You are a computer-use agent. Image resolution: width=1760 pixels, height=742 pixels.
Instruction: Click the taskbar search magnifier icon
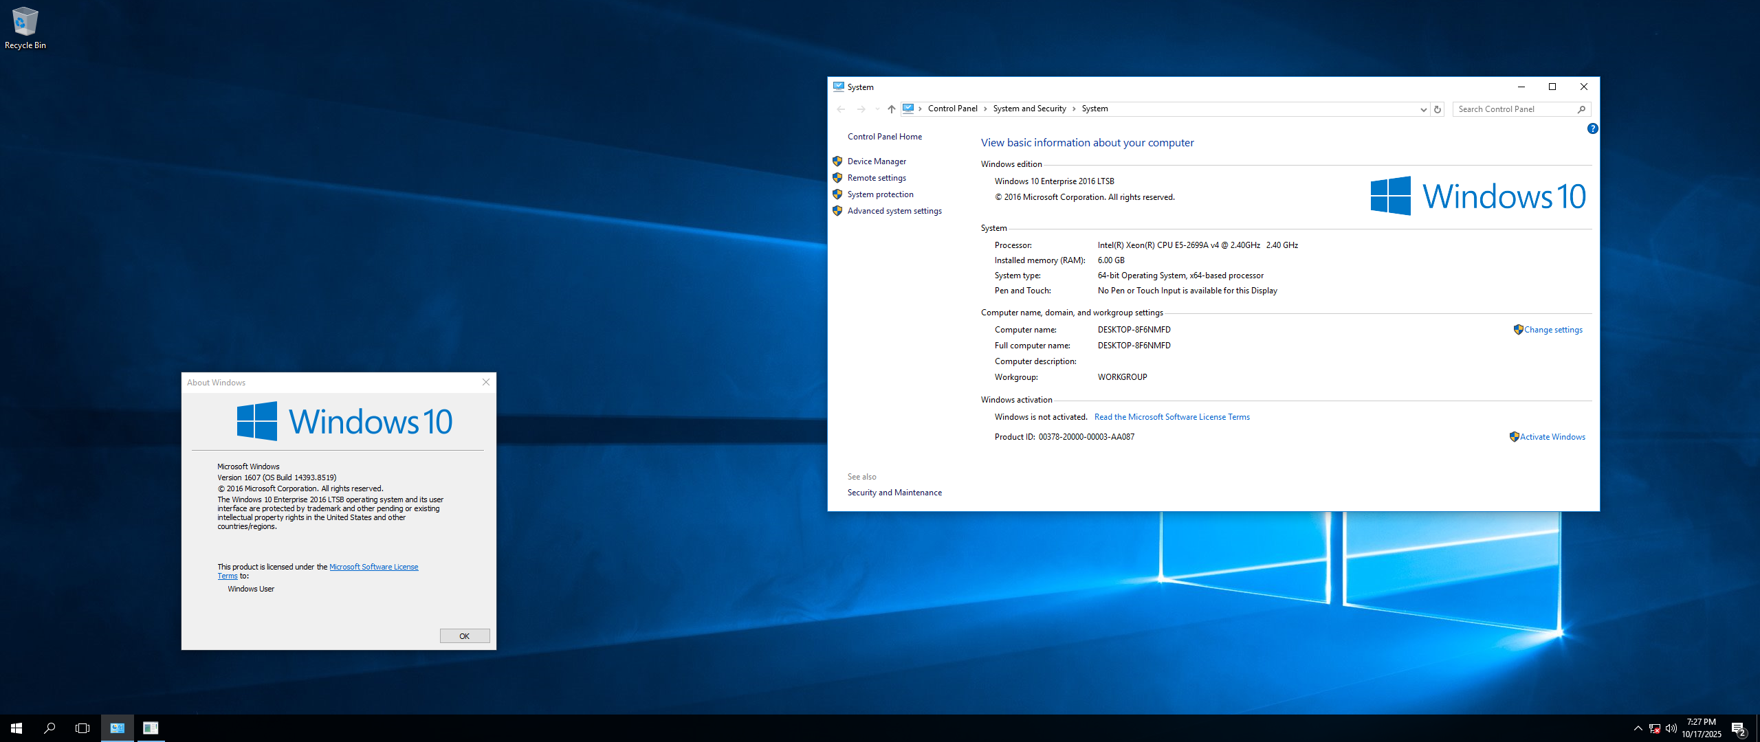(x=49, y=728)
